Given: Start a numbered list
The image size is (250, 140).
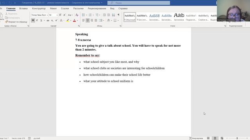Looking at the screenshot, I should (x=90, y=15).
